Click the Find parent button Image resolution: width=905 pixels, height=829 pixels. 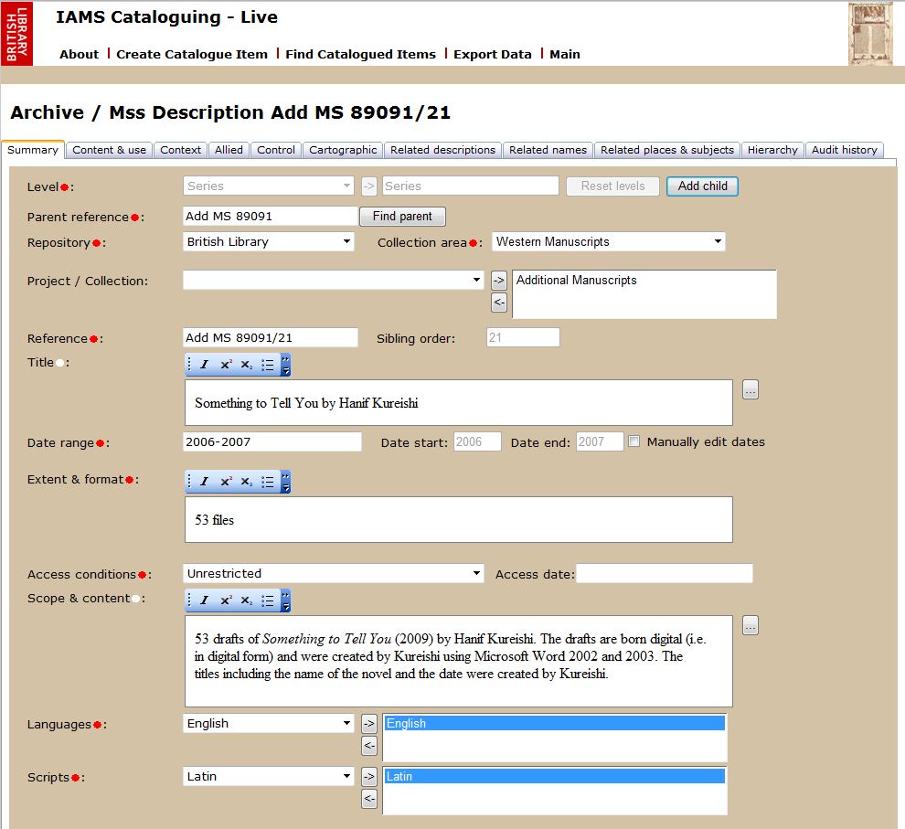coord(402,217)
